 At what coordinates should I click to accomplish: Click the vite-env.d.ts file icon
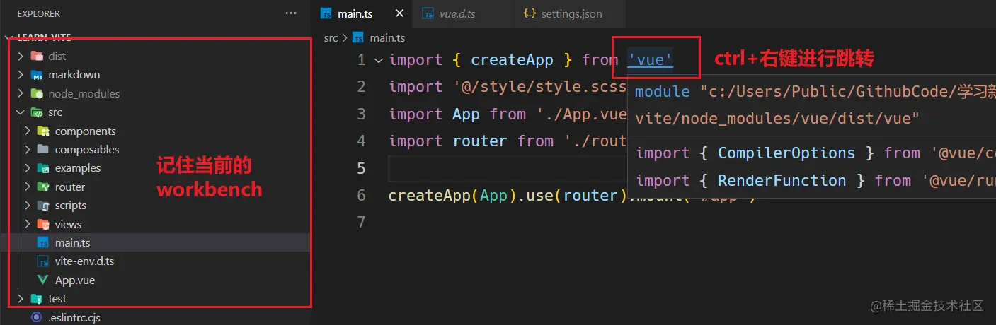point(43,261)
